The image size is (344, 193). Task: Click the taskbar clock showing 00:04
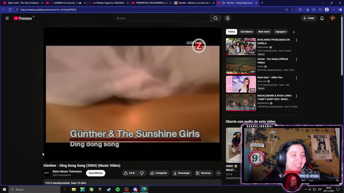328,190
